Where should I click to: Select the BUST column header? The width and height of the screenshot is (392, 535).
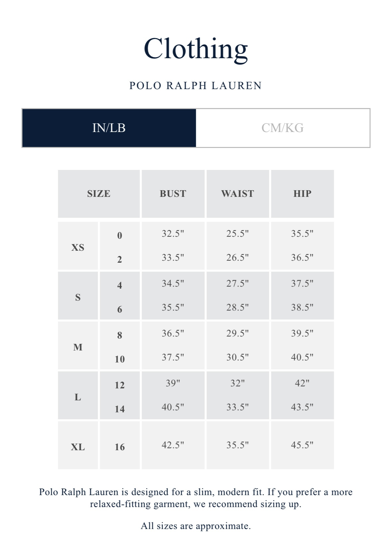point(173,193)
